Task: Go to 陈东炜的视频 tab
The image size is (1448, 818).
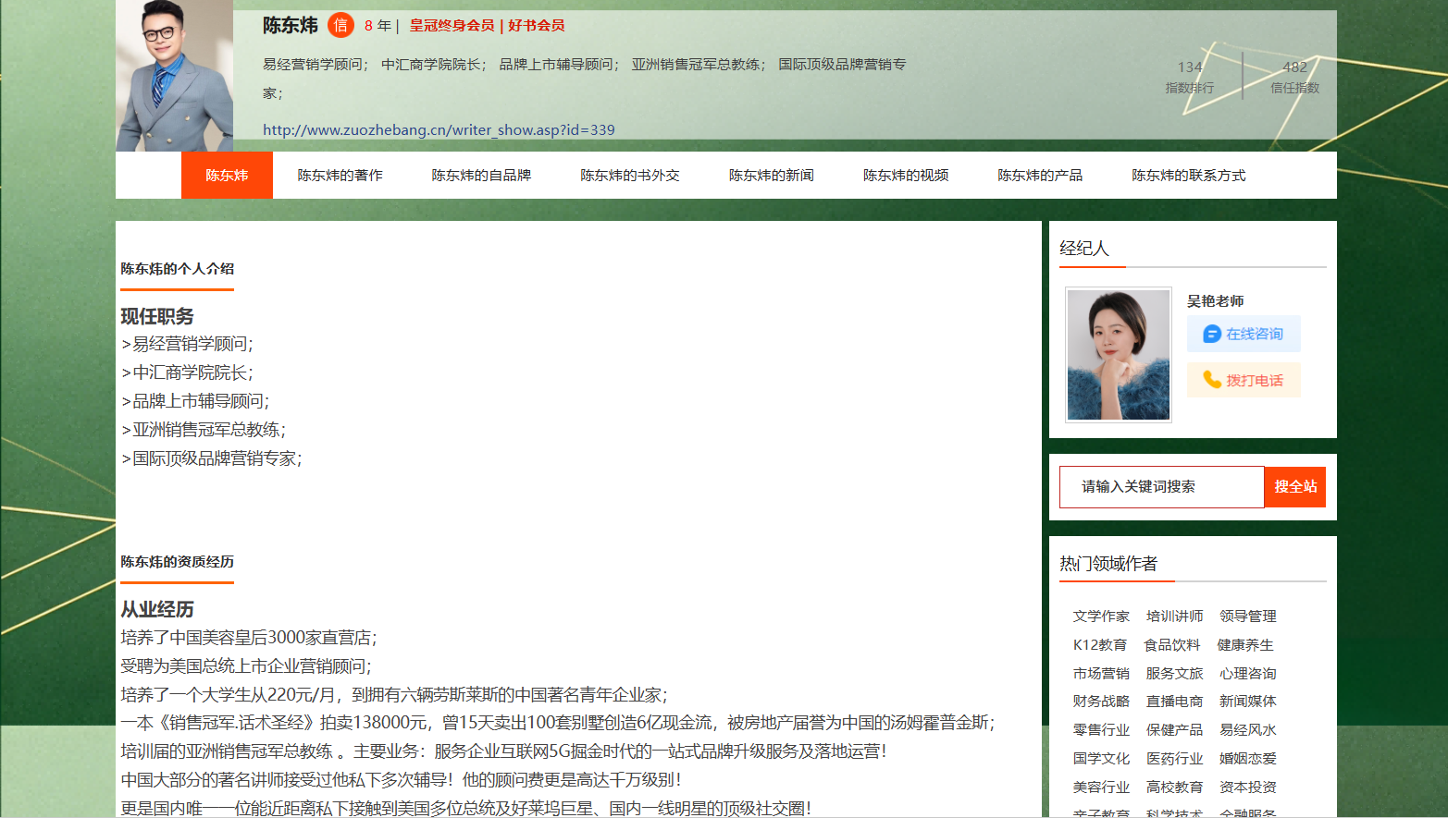Action: point(906,176)
